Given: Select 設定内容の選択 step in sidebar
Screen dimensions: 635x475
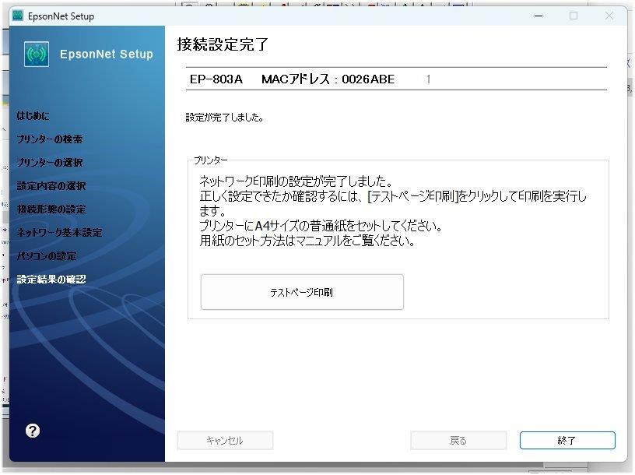Looking at the screenshot, I should (x=51, y=185).
